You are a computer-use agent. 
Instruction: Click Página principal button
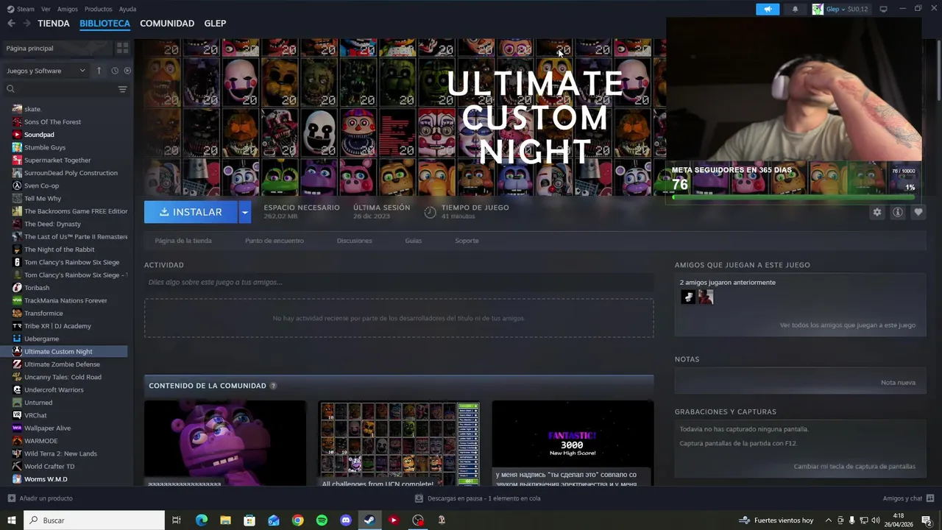pyautogui.click(x=57, y=48)
